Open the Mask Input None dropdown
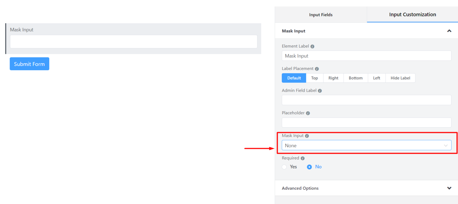This screenshot has width=458, height=204. pos(366,145)
